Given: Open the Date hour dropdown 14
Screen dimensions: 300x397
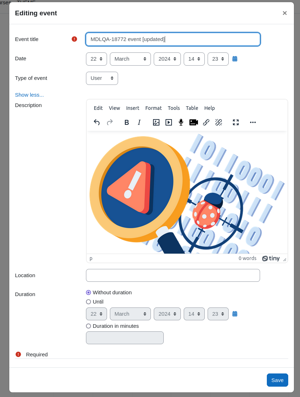Looking at the screenshot, I should 194,59.
